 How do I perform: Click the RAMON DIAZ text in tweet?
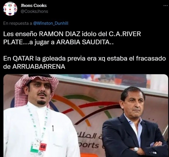(x=60, y=34)
